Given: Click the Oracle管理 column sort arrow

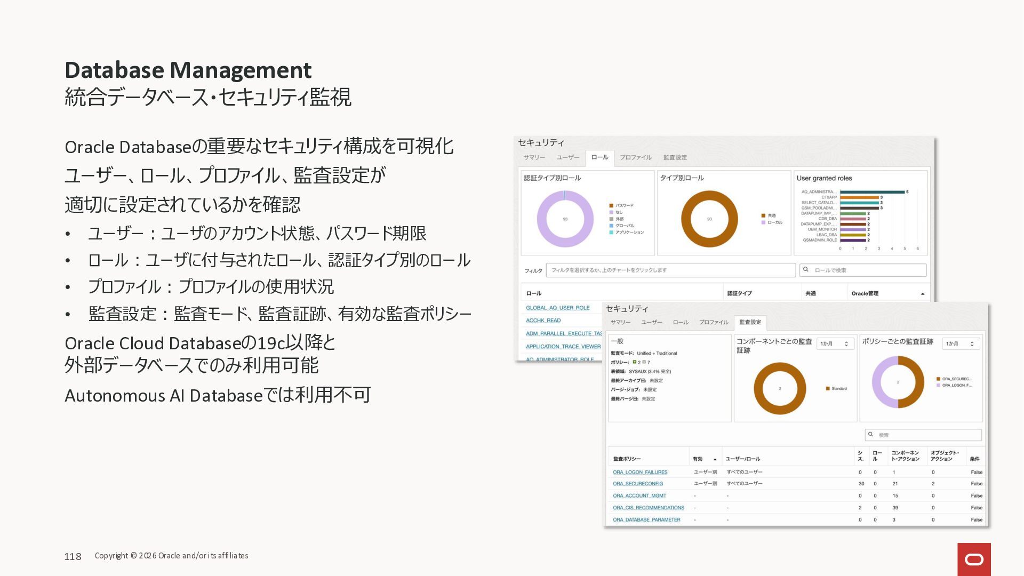Looking at the screenshot, I should point(922,294).
